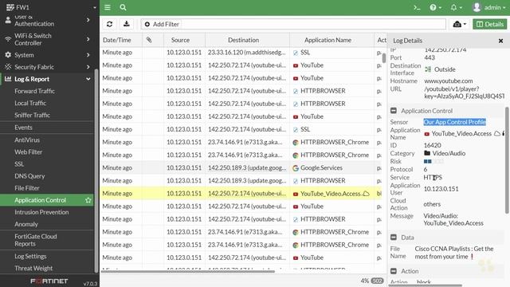Click the YouTube icon beside YouTube_Video.Access detail
Viewport: 510px width, 287px height.
(427, 134)
